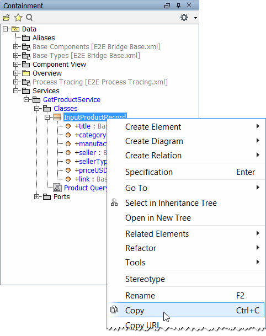Select the GetProductService package
Screen dimensions: 266x336
click(72, 100)
